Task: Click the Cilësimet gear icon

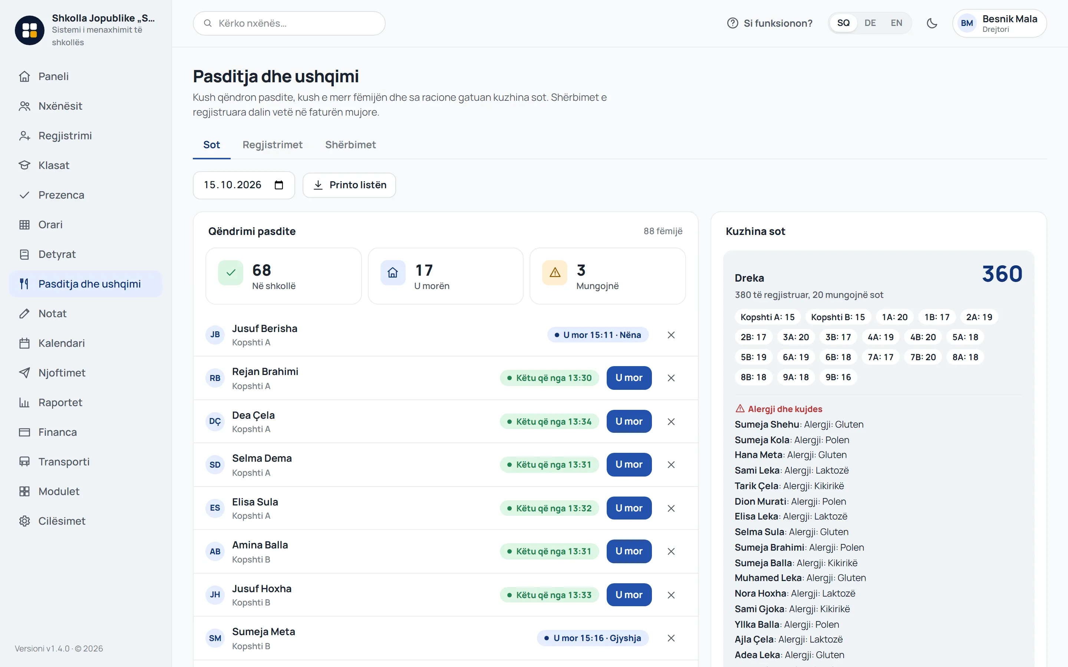Action: 24,521
